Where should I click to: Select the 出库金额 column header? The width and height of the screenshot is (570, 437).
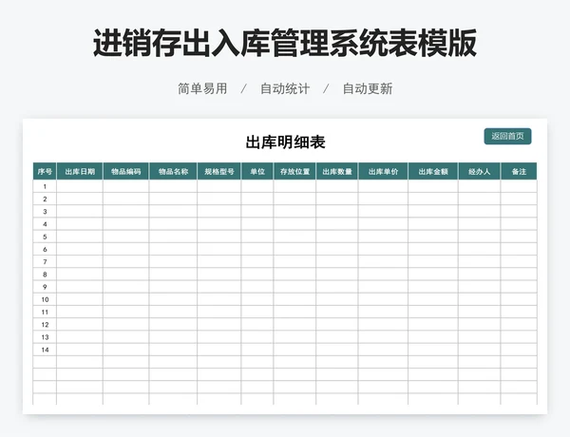point(433,172)
